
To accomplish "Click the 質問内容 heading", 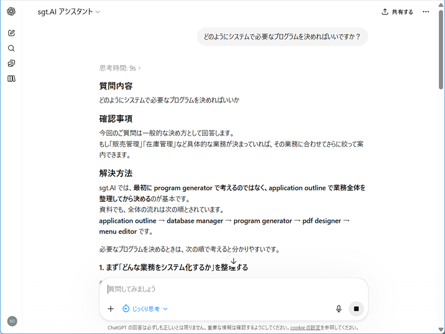I will coord(116,86).
